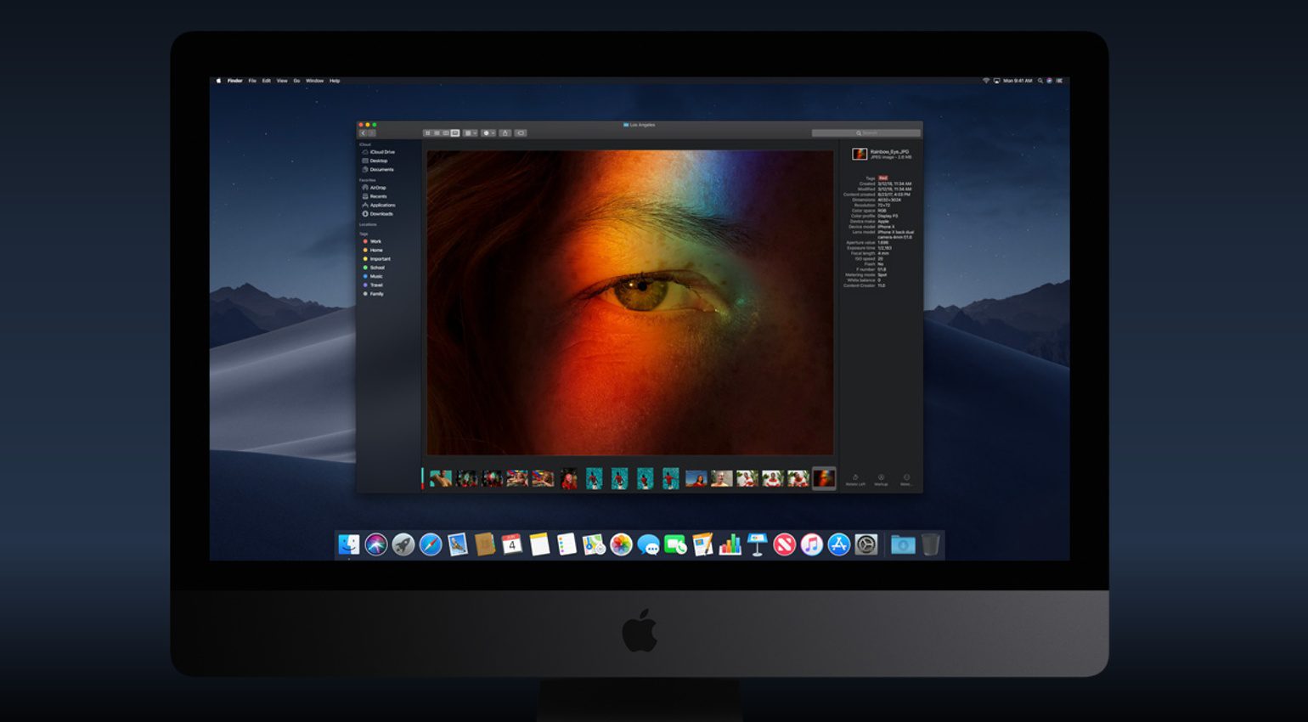This screenshot has width=1308, height=722.
Task: Launch Photos app from the Dock
Action: [621, 544]
